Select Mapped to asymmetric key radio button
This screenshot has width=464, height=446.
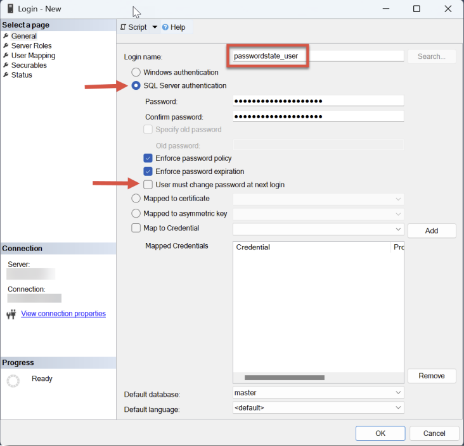tap(136, 213)
